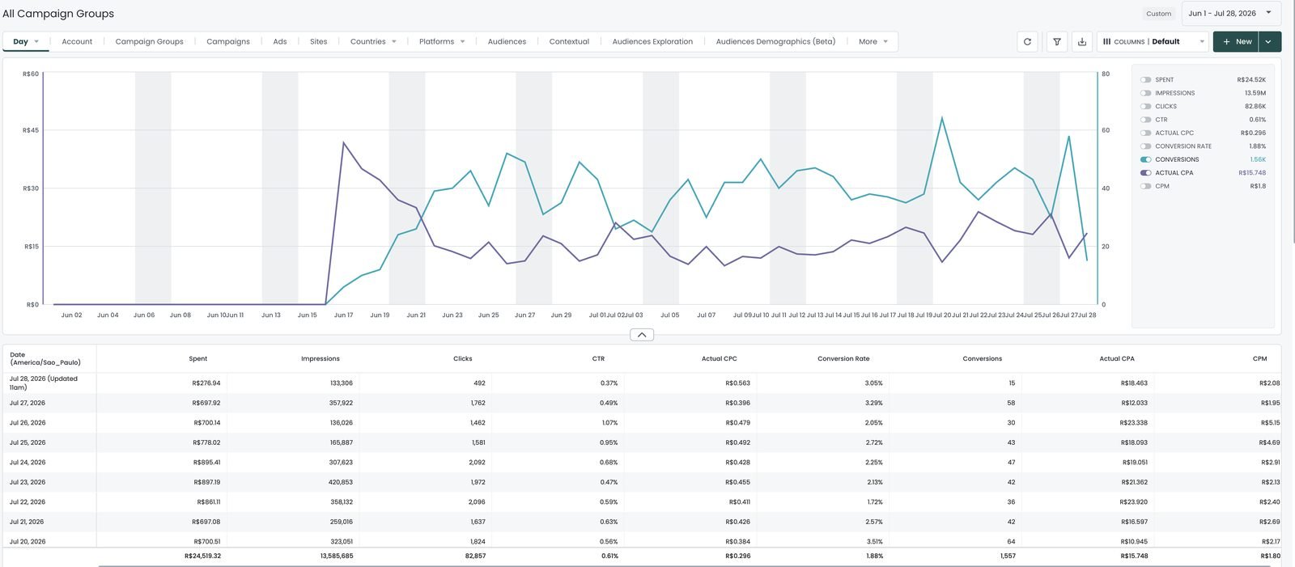The image size is (1295, 567).
Task: Collapse the chart with the chevron handle
Action: [641, 335]
